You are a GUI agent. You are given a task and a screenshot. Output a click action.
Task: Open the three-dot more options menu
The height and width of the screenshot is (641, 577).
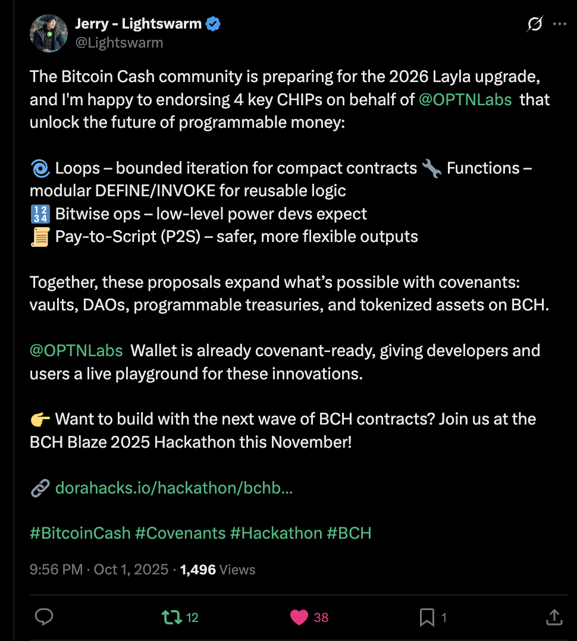click(560, 24)
